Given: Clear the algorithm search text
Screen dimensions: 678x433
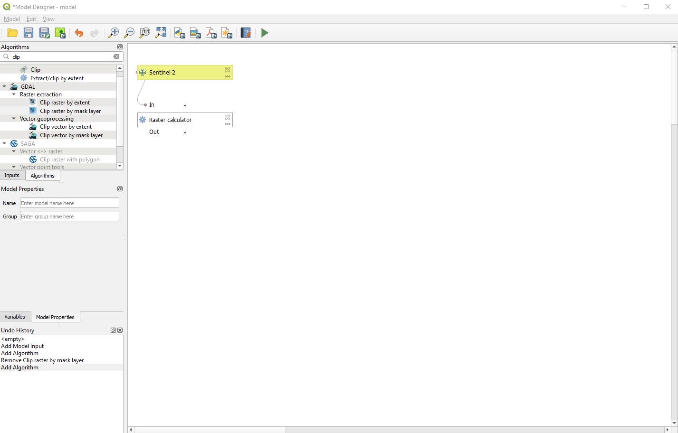Looking at the screenshot, I should (x=116, y=56).
